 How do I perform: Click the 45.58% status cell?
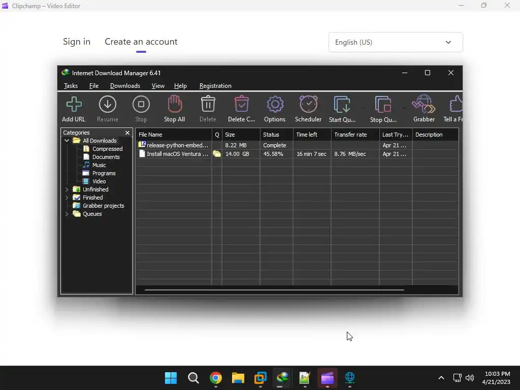(x=273, y=154)
